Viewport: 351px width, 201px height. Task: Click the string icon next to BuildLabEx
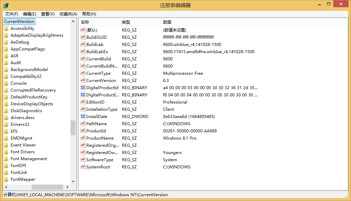pyautogui.click(x=83, y=51)
